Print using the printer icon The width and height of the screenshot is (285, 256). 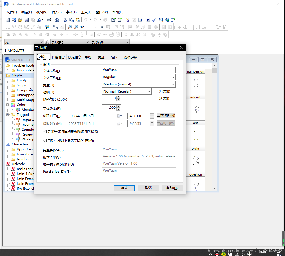pos(49,20)
